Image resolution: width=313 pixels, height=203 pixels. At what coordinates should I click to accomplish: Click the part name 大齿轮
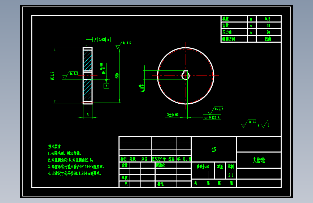(259, 160)
